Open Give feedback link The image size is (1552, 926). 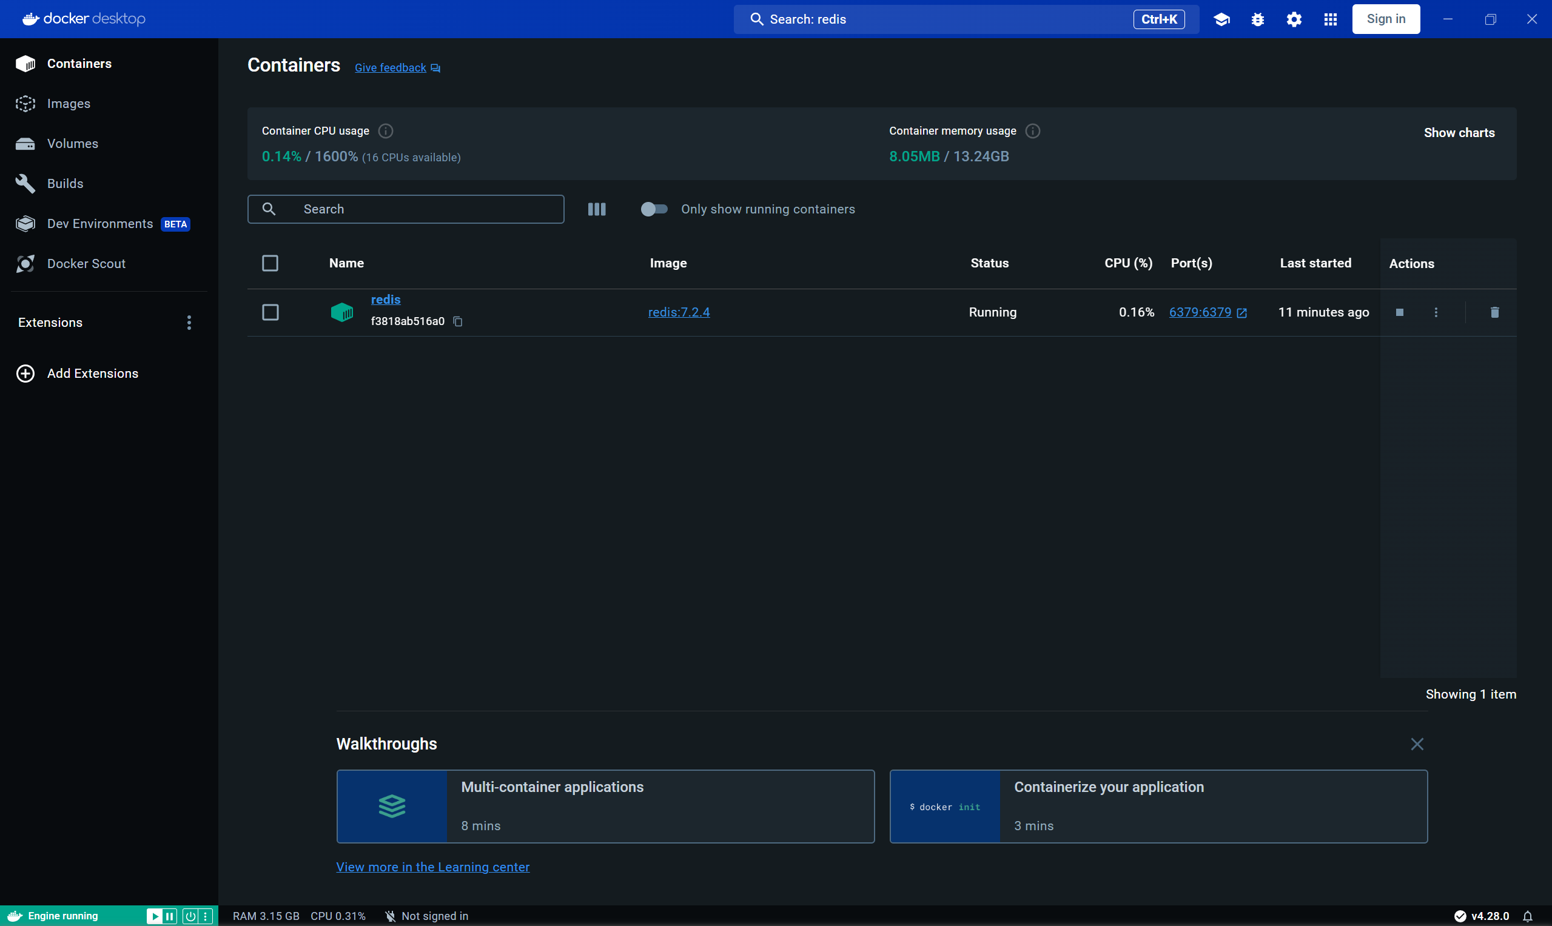(397, 67)
